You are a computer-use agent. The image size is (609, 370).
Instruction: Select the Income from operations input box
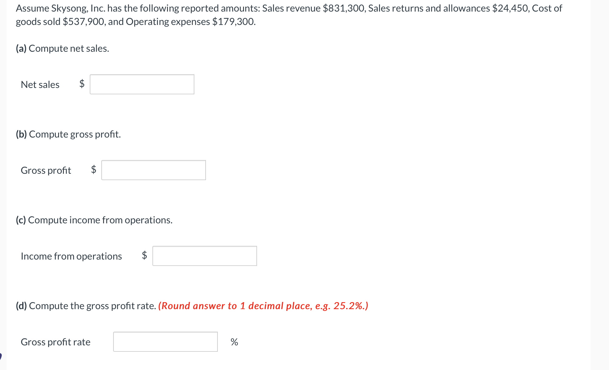[204, 256]
